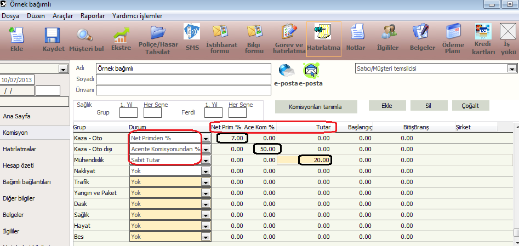The height and width of the screenshot is (246, 519).
Task: Expand Kaza - Oto durum dropdown
Action: click(x=206, y=139)
